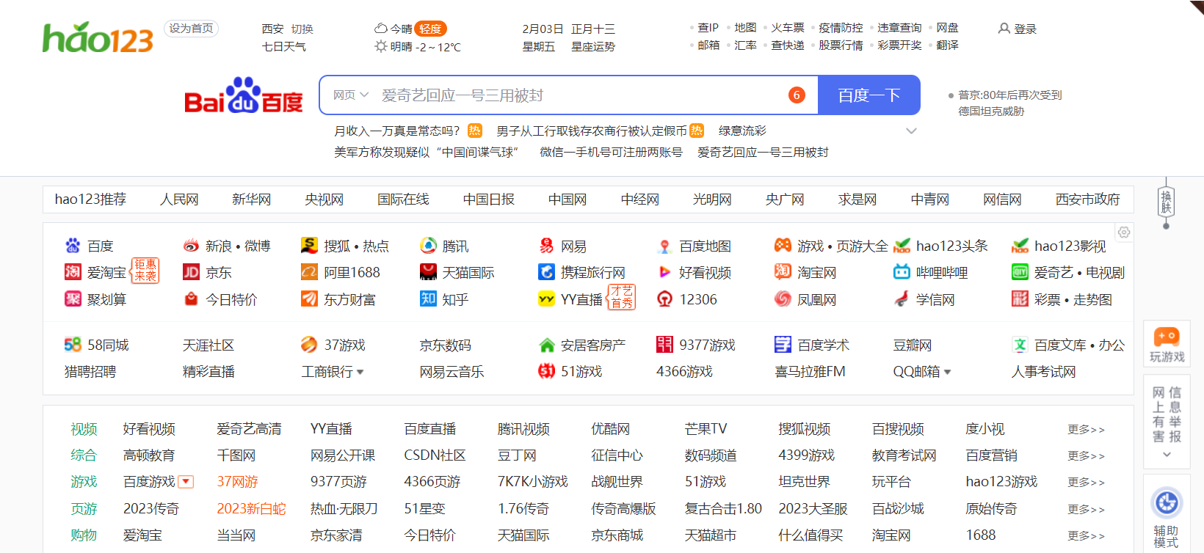This screenshot has height=553, width=1204.
Task: Click the Ctrip travel icon
Action: 546,272
